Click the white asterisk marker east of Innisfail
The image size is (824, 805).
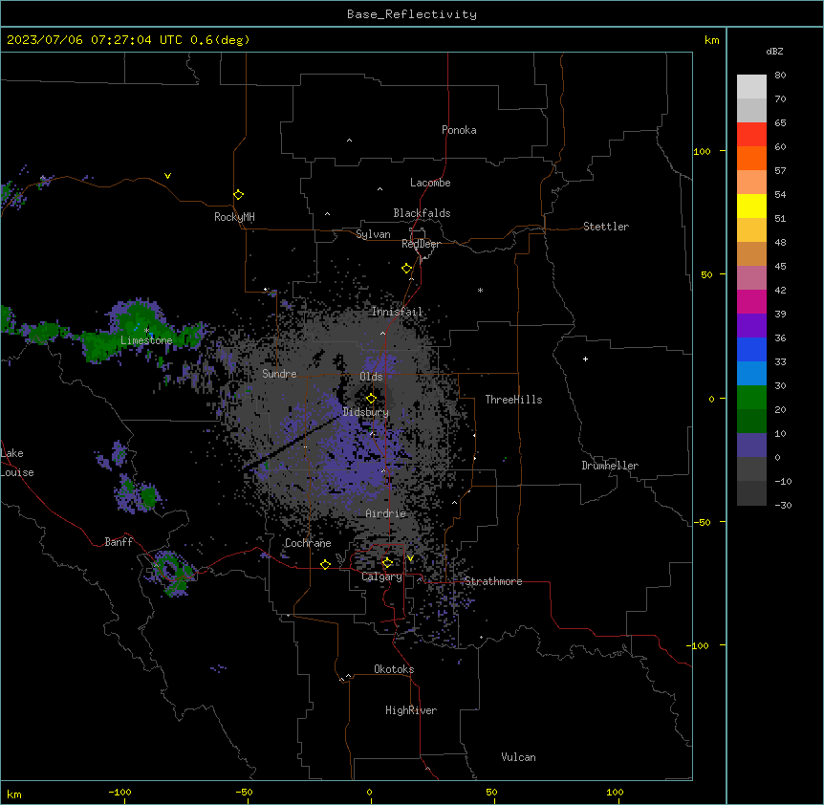(x=480, y=290)
